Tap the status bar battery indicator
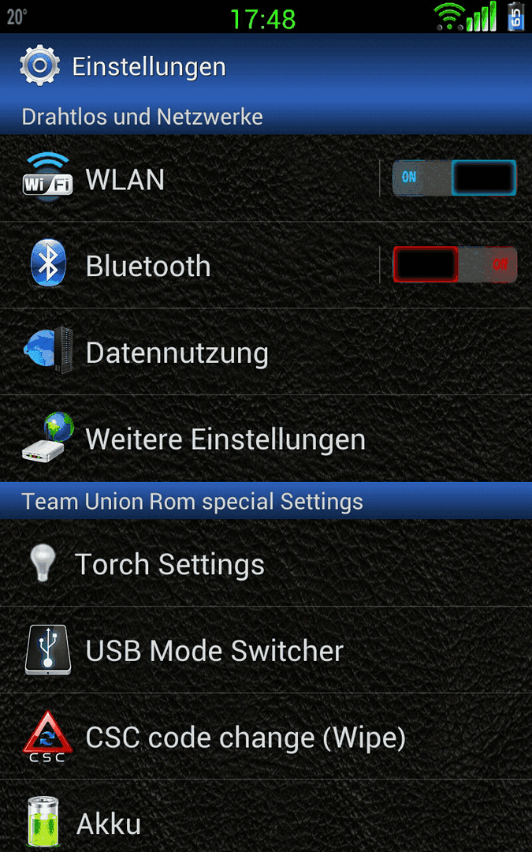This screenshot has height=852, width=532. point(515,16)
